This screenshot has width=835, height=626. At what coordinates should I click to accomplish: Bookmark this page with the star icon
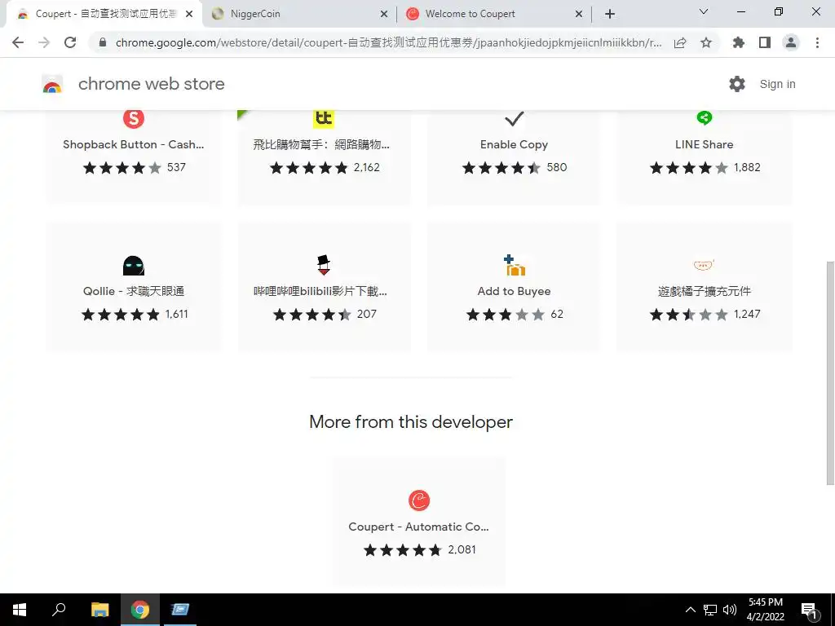pos(706,42)
